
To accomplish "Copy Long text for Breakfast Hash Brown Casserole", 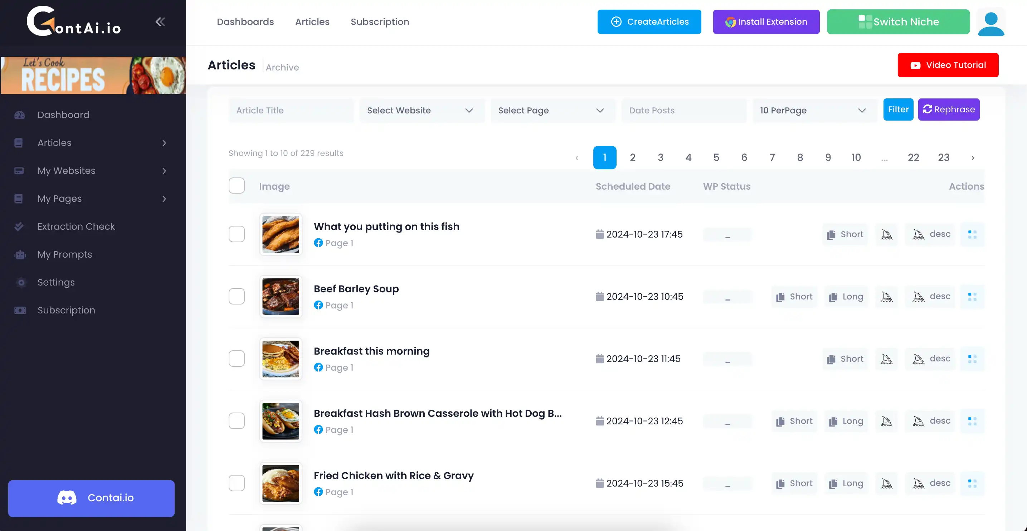I will 846,421.
